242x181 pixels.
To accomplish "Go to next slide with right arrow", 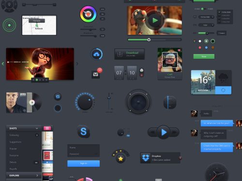I will click(77, 64).
